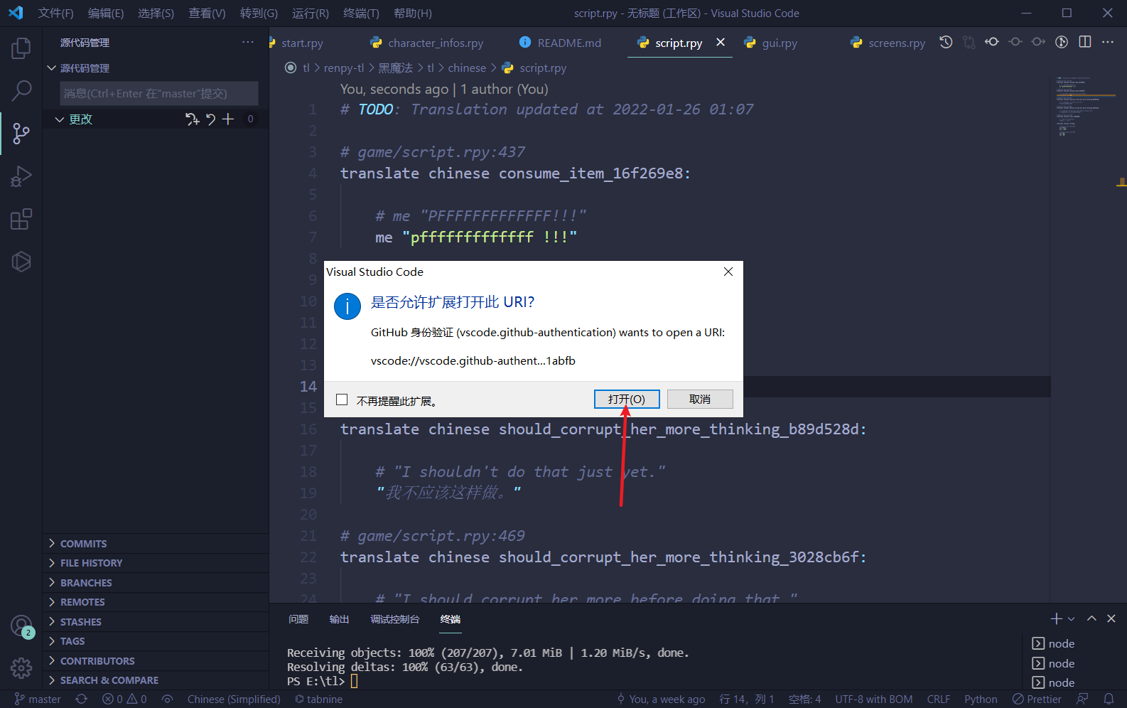Click the chinese breadcrumb segment
This screenshot has width=1127, height=708.
tap(467, 68)
